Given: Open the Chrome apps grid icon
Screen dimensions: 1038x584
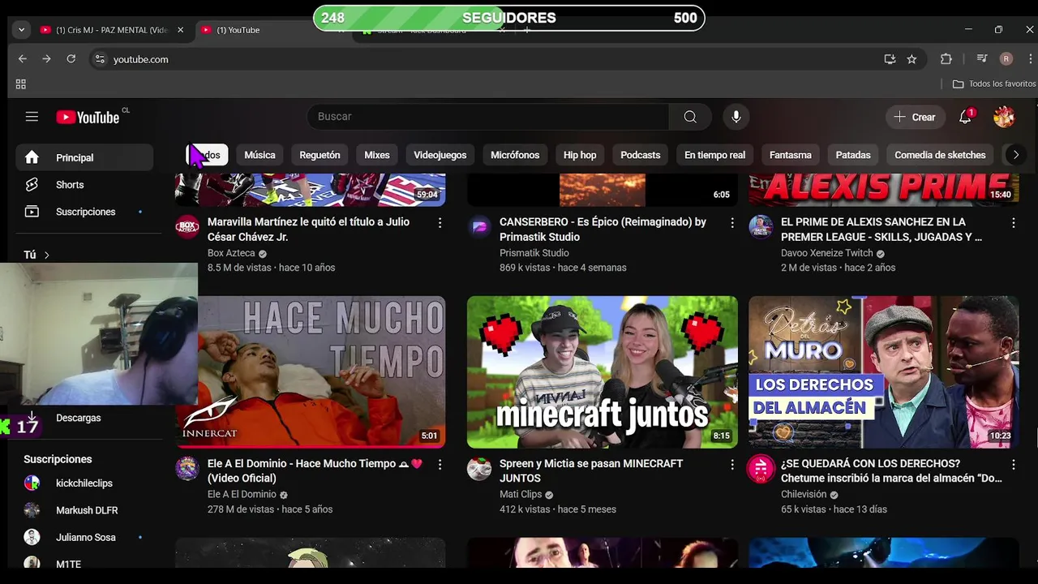Looking at the screenshot, I should [21, 84].
